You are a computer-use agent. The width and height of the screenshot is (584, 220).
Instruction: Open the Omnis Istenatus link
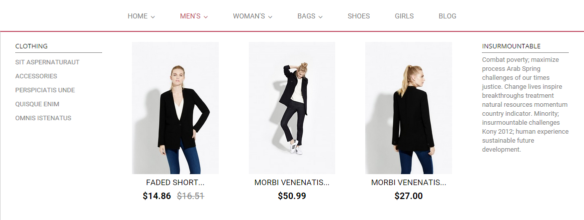coord(43,118)
